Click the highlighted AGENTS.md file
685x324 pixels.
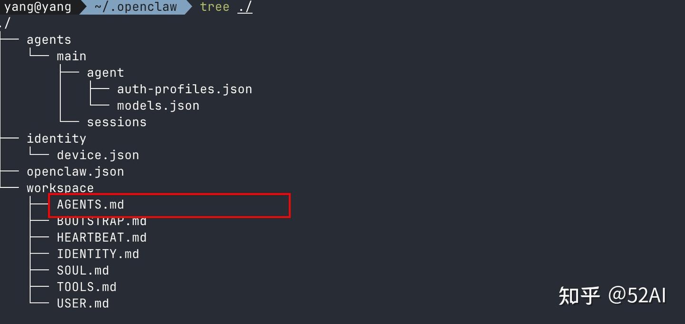[x=90, y=205]
